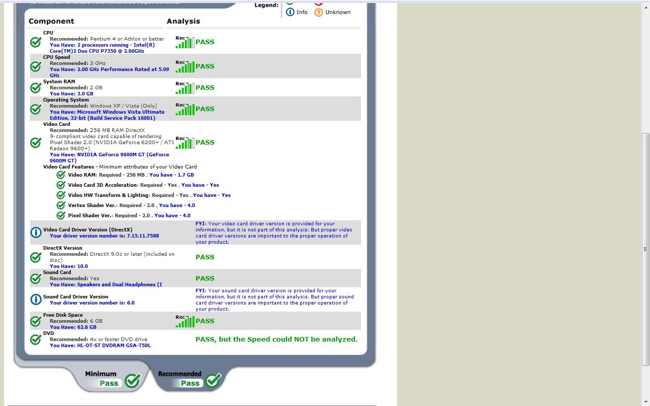The height and width of the screenshot is (406, 650).
Task: Click the check icon next to Pixel Shader Ver.
Action: 61,216
